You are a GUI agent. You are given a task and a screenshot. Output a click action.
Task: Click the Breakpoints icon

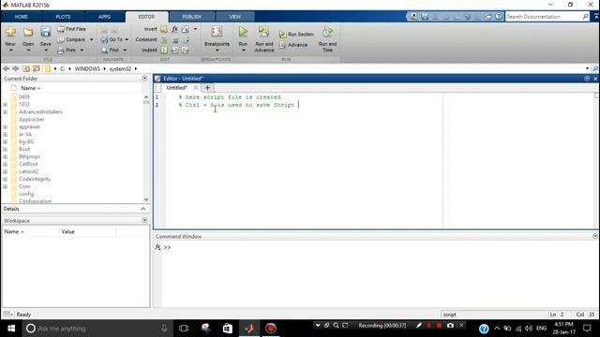point(217,32)
